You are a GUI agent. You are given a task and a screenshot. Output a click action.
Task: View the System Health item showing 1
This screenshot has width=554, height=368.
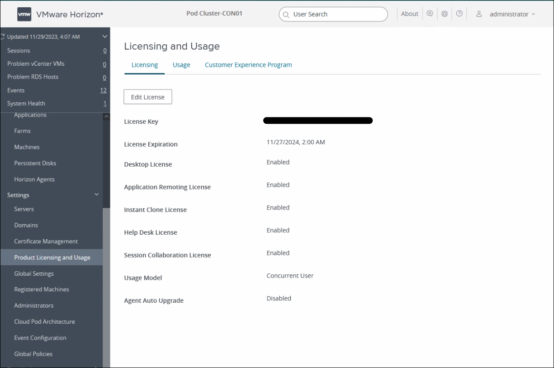pyautogui.click(x=105, y=103)
